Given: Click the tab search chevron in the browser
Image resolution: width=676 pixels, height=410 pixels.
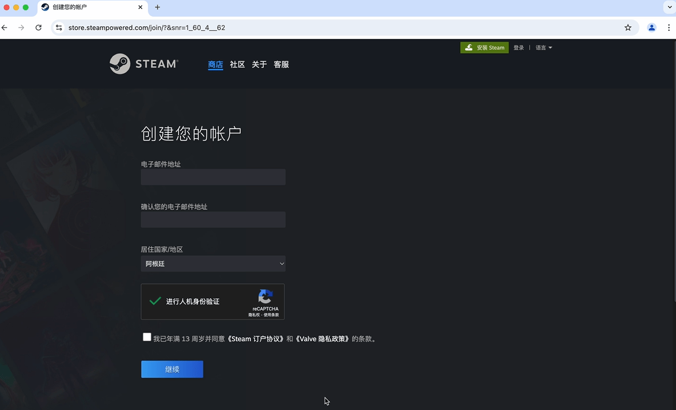Looking at the screenshot, I should pyautogui.click(x=669, y=7).
